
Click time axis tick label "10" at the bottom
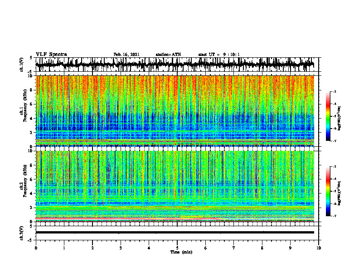click(x=319, y=248)
